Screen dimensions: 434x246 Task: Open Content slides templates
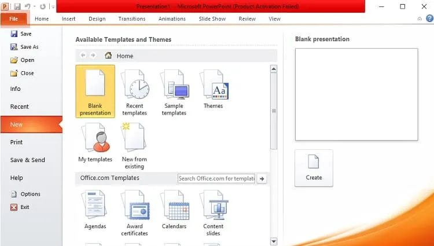tap(213, 213)
